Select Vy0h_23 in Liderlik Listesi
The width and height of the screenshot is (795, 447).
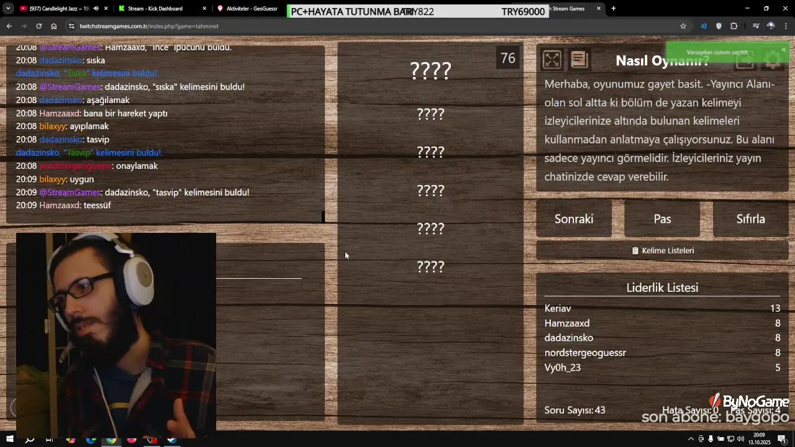(563, 368)
